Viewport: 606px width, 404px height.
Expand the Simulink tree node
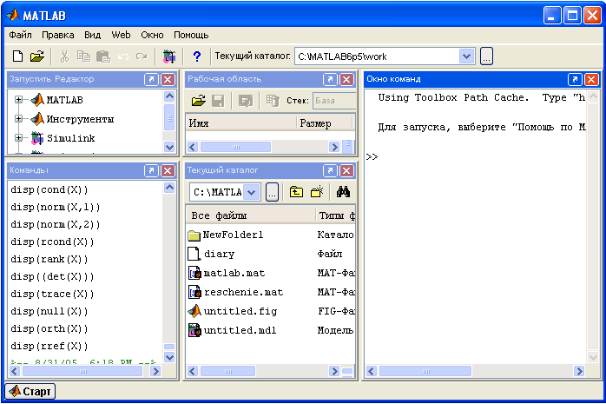pos(18,137)
